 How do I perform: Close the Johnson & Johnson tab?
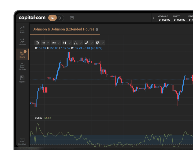pos(97,29)
